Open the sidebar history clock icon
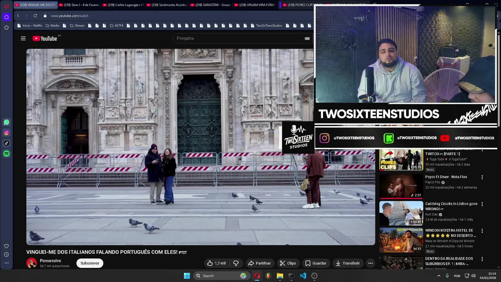The width and height of the screenshot is (501, 282). coord(6,255)
